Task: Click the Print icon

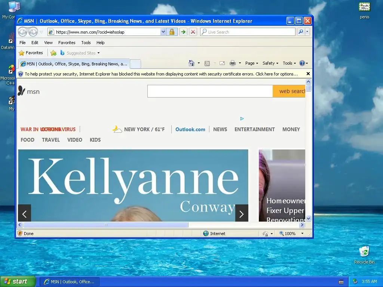Action: pos(233,64)
